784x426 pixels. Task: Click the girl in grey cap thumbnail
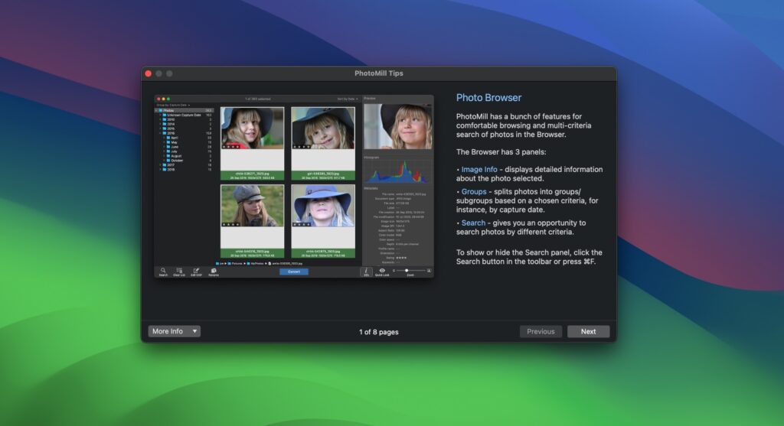252,206
